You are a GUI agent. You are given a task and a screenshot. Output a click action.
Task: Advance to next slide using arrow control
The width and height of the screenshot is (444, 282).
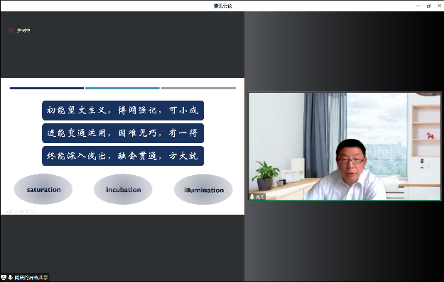[10, 212]
